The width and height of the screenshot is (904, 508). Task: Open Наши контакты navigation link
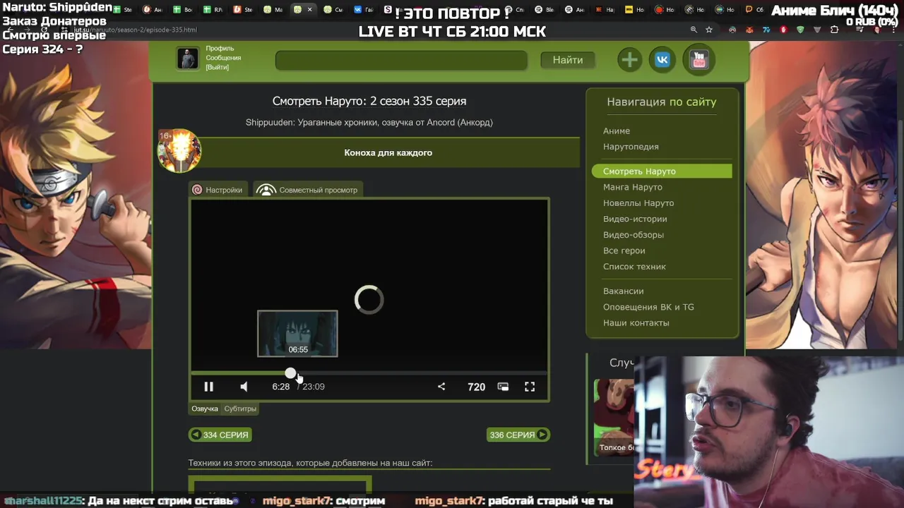click(636, 323)
